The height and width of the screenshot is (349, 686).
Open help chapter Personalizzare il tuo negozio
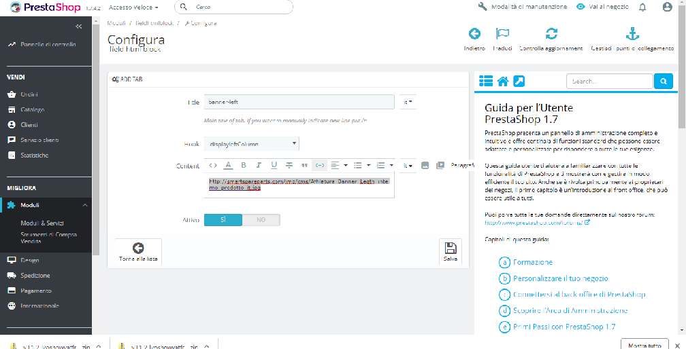click(561, 278)
